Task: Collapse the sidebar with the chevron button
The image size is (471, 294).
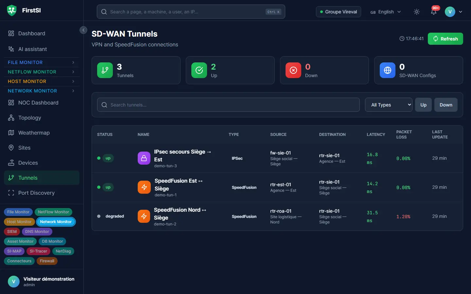Action: 83,30
